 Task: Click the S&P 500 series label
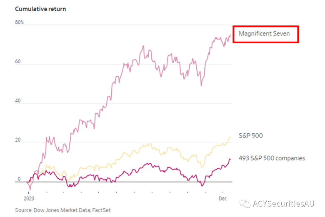point(250,135)
